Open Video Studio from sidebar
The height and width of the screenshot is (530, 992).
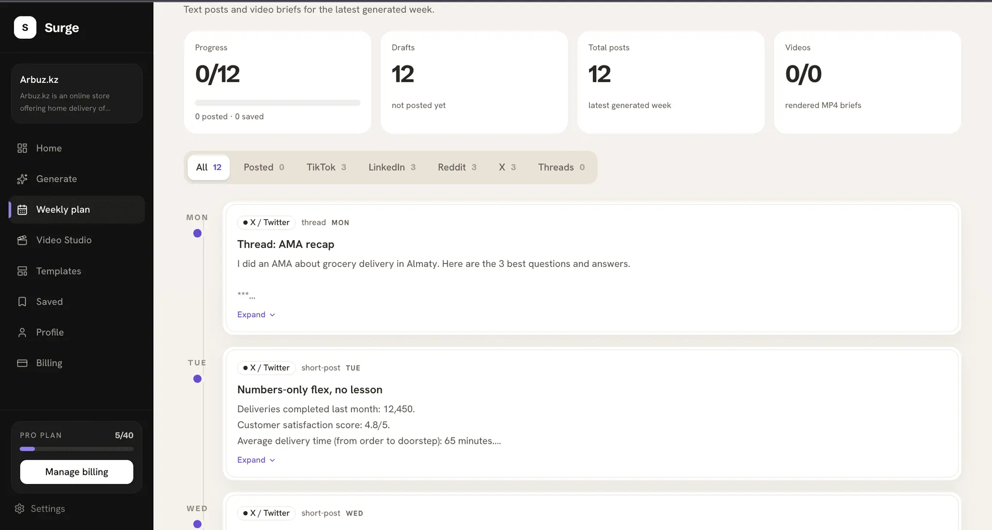(x=77, y=240)
